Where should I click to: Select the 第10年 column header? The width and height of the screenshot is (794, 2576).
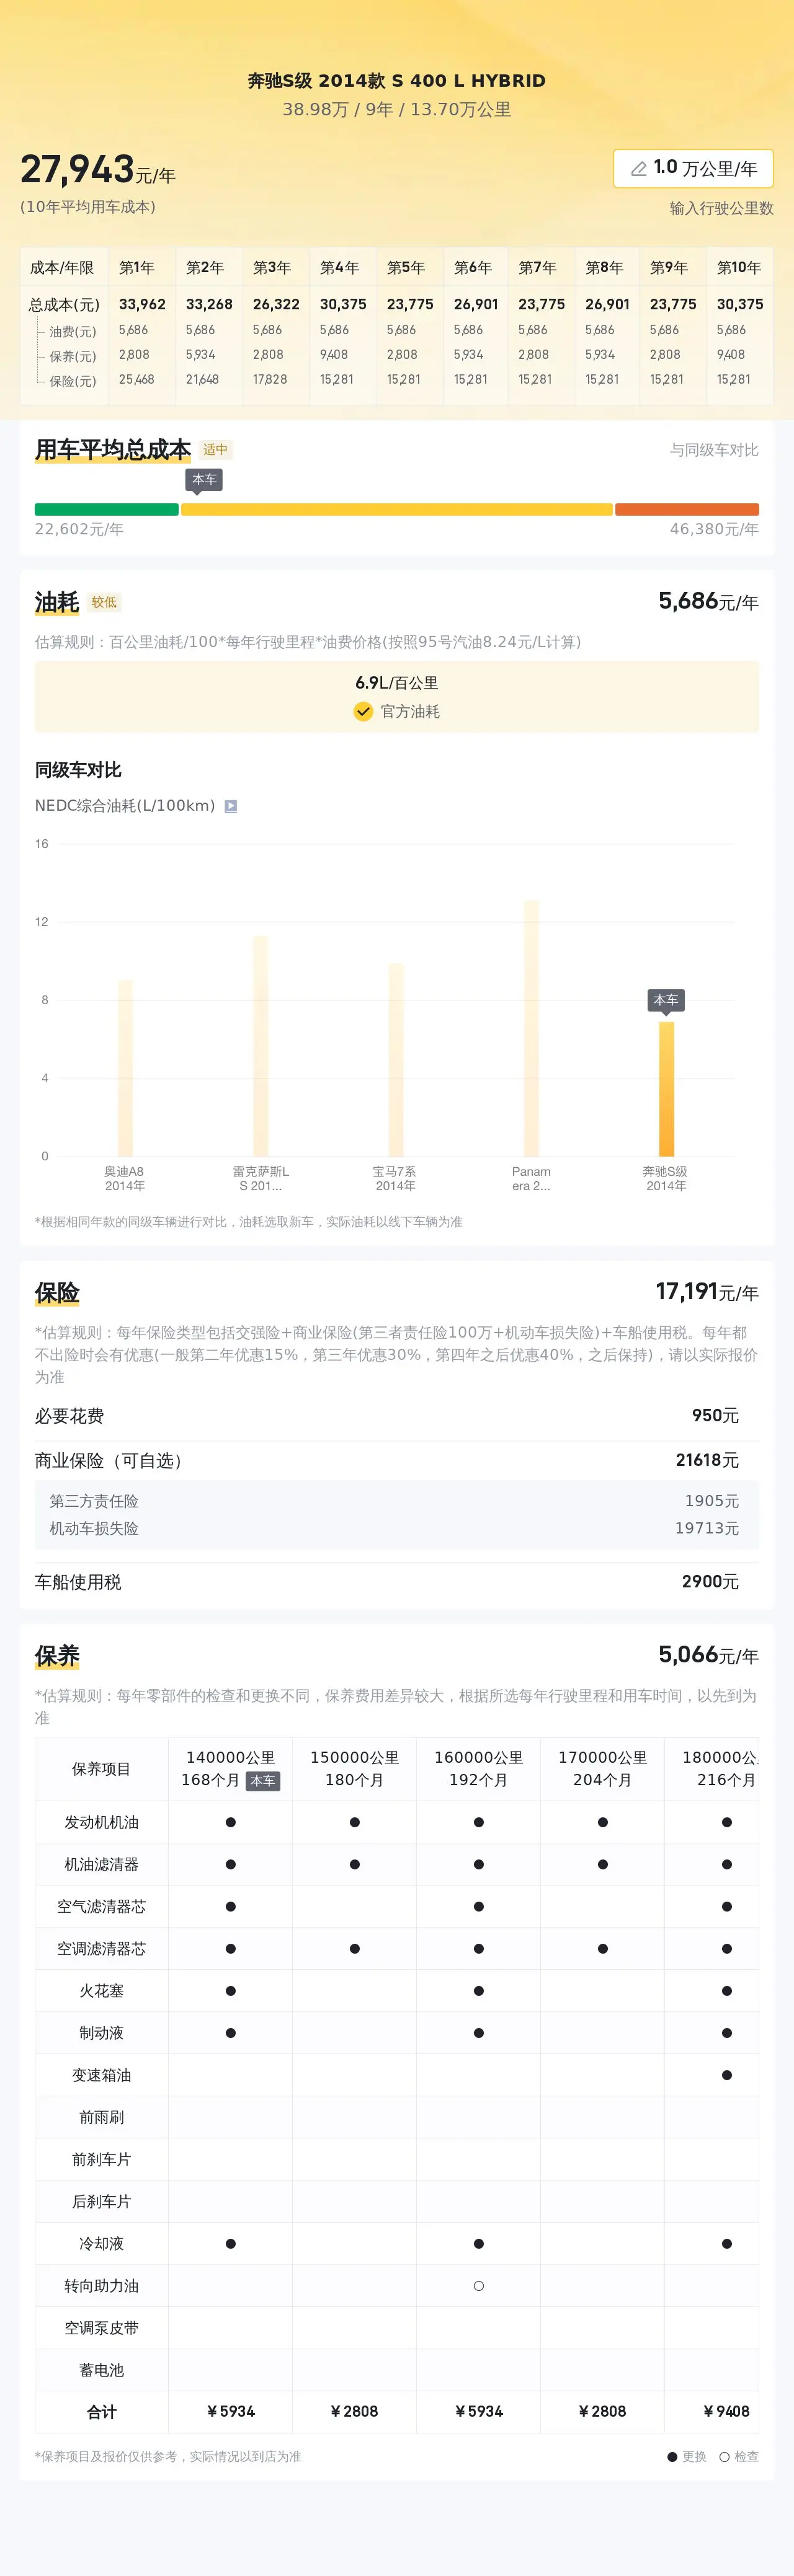point(739,268)
